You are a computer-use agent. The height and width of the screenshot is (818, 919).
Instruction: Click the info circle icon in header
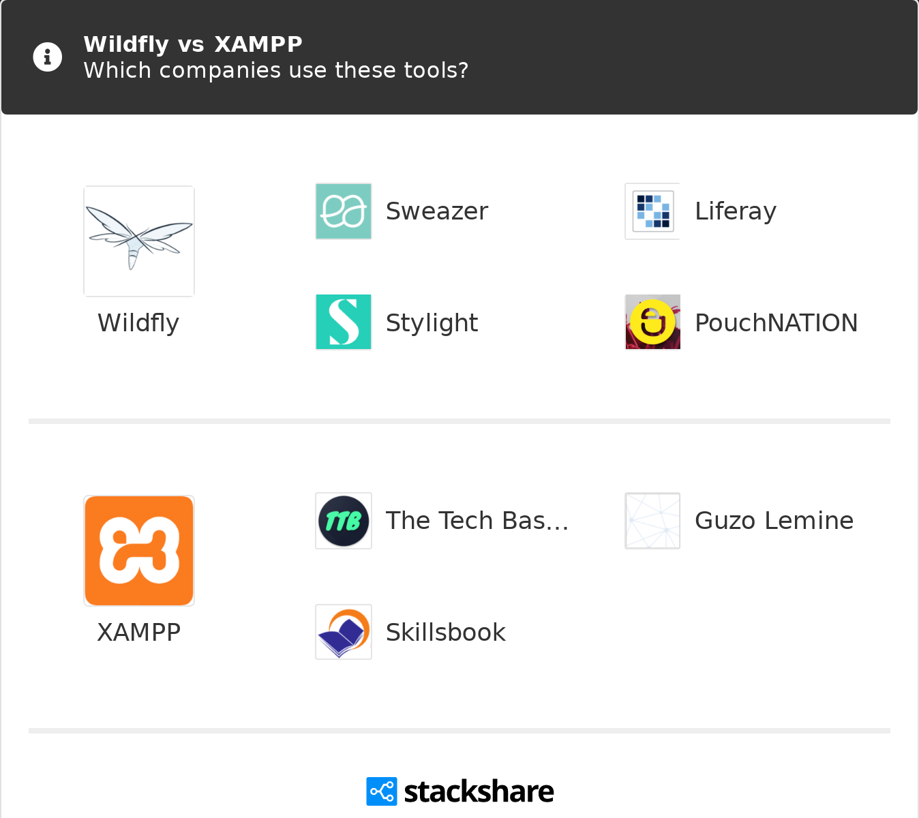tap(48, 57)
